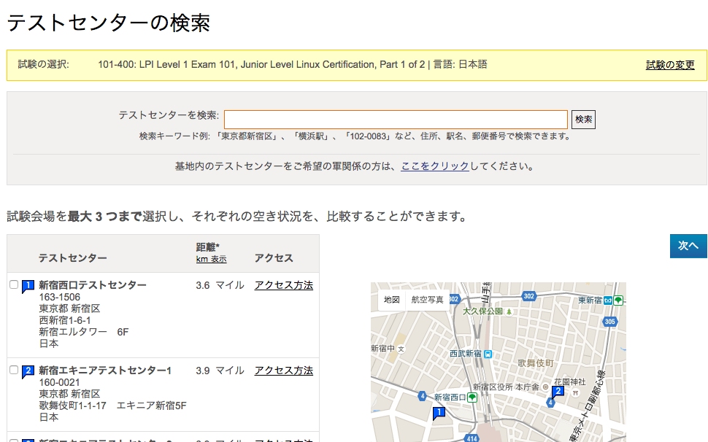Click the blue marker 1 on the map
Screen dimensions: 708x442
438,412
